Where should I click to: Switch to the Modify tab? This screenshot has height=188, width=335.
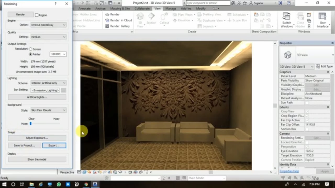pos(201,8)
